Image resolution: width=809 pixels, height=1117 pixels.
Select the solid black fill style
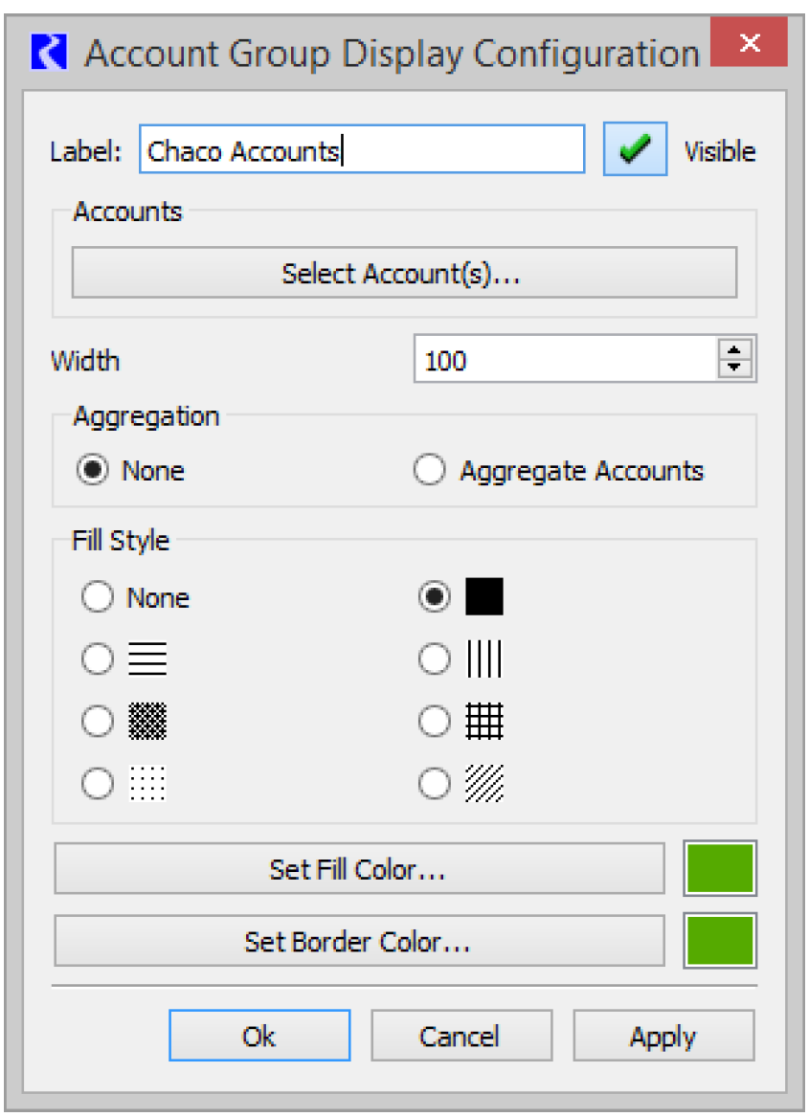pyautogui.click(x=434, y=597)
